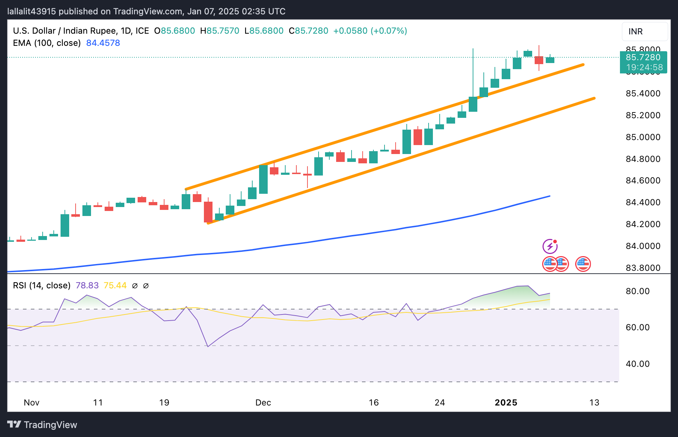Click the yellow RSI average value 75.44
The image size is (678, 437).
(115, 285)
